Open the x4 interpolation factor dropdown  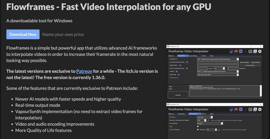pyautogui.click(x=219, y=68)
